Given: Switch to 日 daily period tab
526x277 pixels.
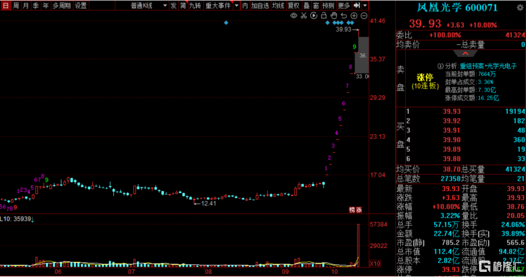Looking at the screenshot, I should coord(6,5).
